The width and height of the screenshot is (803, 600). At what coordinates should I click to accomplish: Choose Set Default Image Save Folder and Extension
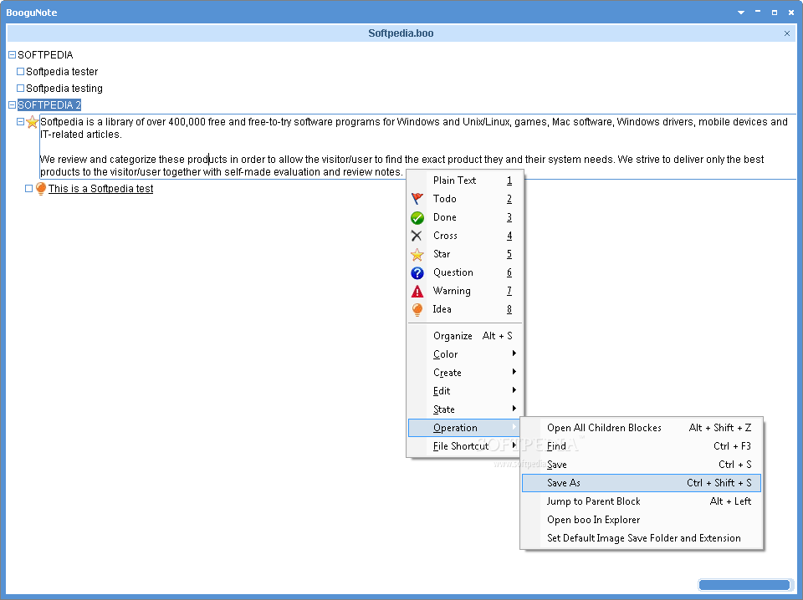[x=642, y=538]
